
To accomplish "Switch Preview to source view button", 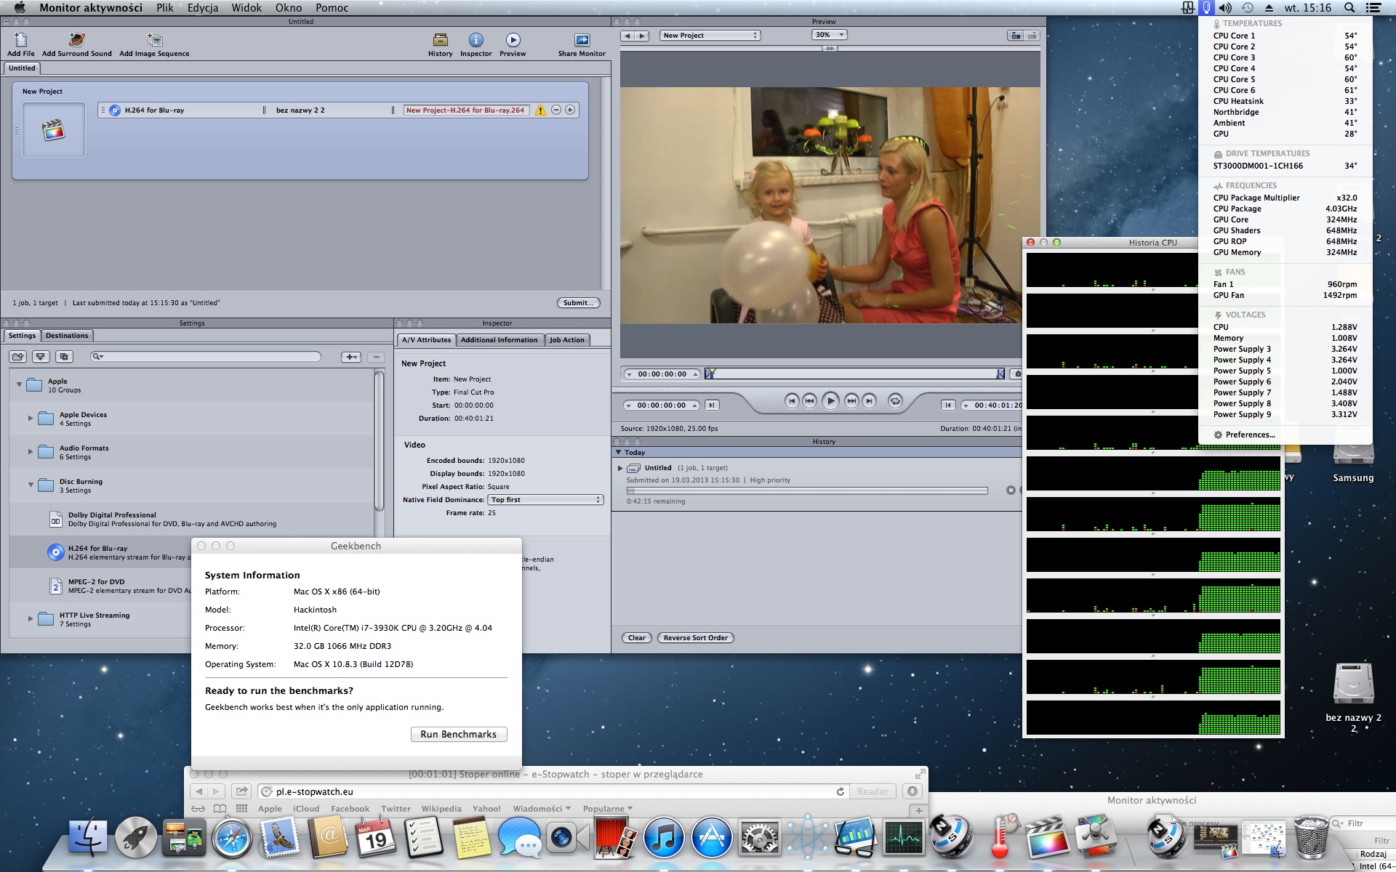I will pyautogui.click(x=1016, y=36).
